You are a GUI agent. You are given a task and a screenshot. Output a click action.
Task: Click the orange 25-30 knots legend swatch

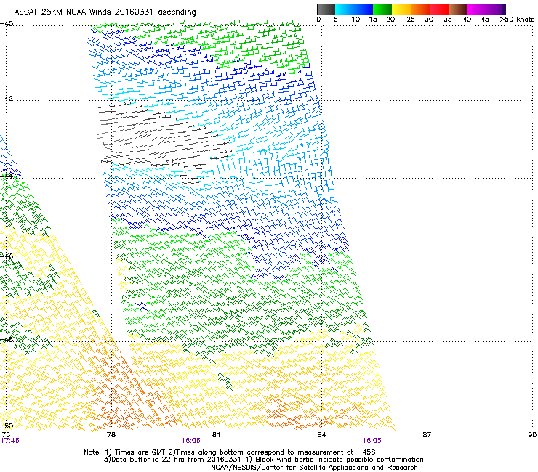point(420,9)
